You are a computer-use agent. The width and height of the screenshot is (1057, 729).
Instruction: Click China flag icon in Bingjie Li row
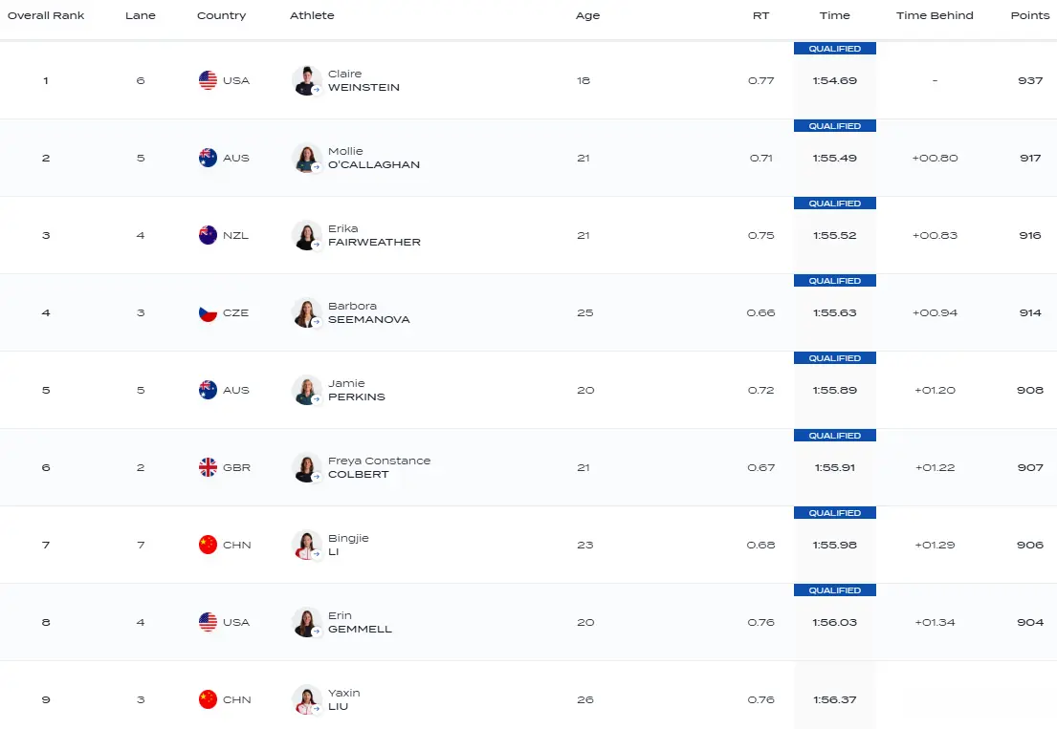(x=208, y=545)
